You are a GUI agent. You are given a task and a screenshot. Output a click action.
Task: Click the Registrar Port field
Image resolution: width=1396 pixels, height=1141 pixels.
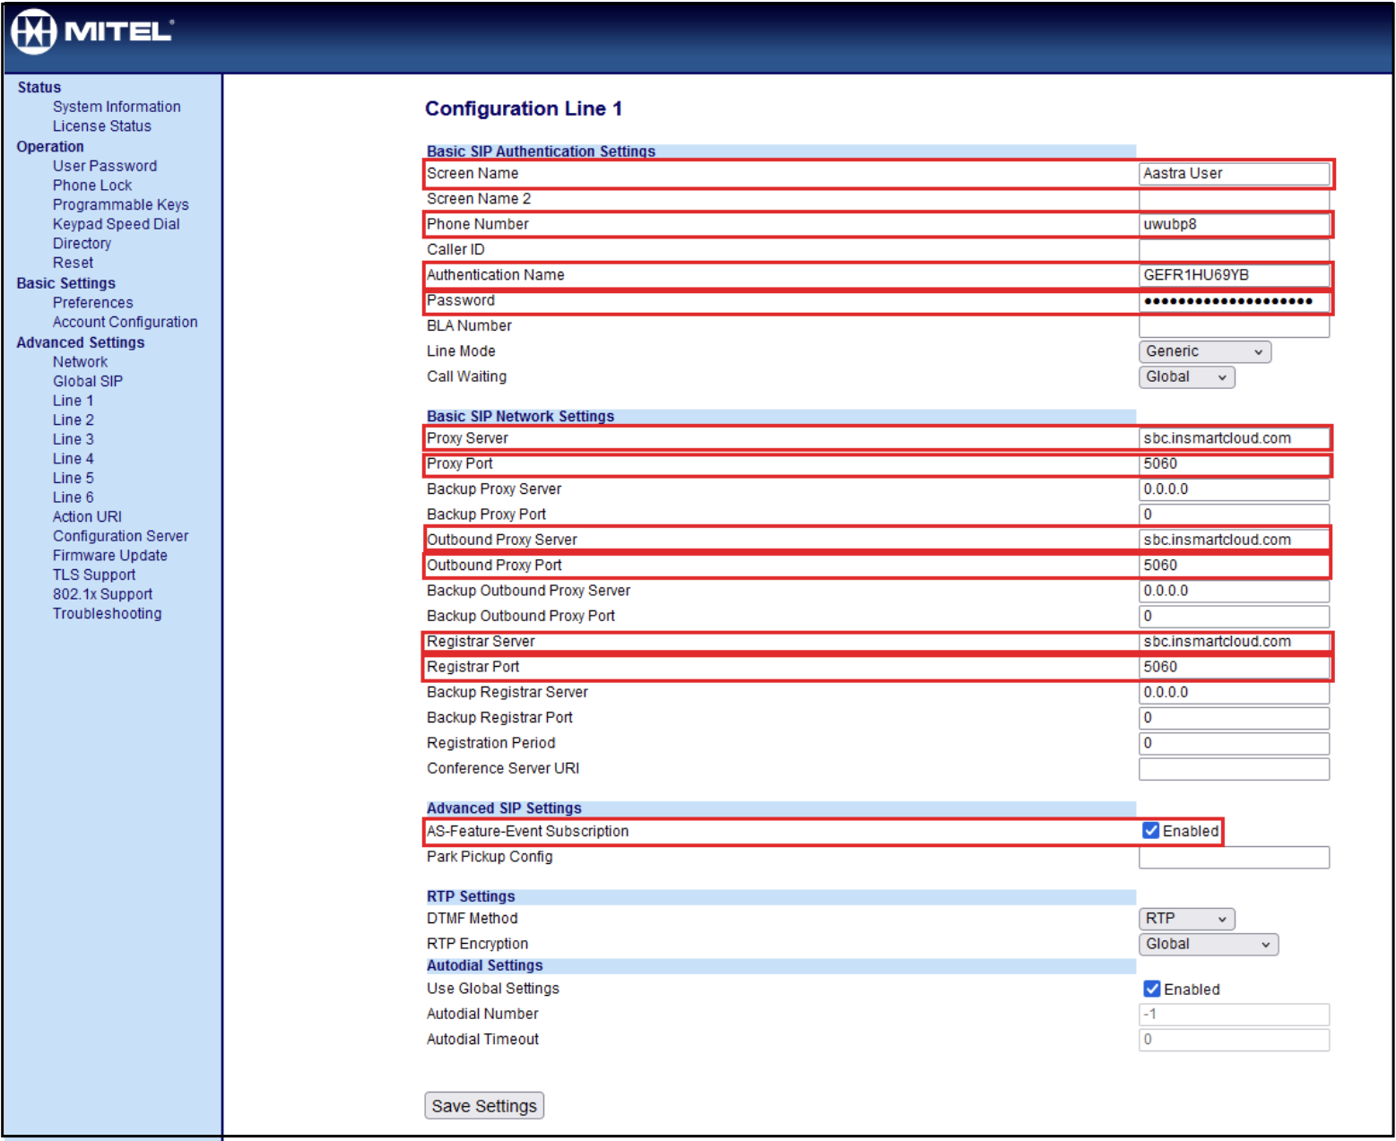click(1234, 667)
